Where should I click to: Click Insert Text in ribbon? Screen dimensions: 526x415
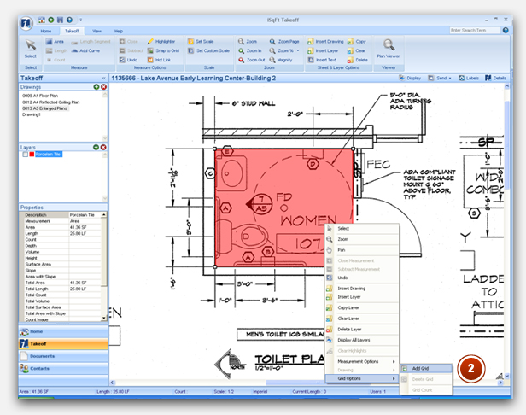322,60
